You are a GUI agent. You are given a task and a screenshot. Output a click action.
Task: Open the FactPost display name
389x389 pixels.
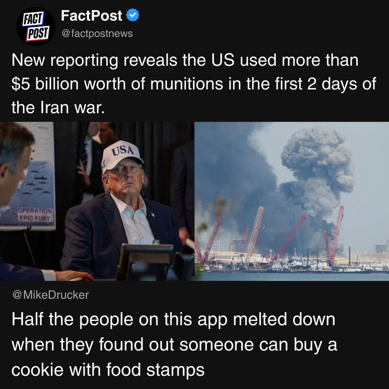coord(91,16)
